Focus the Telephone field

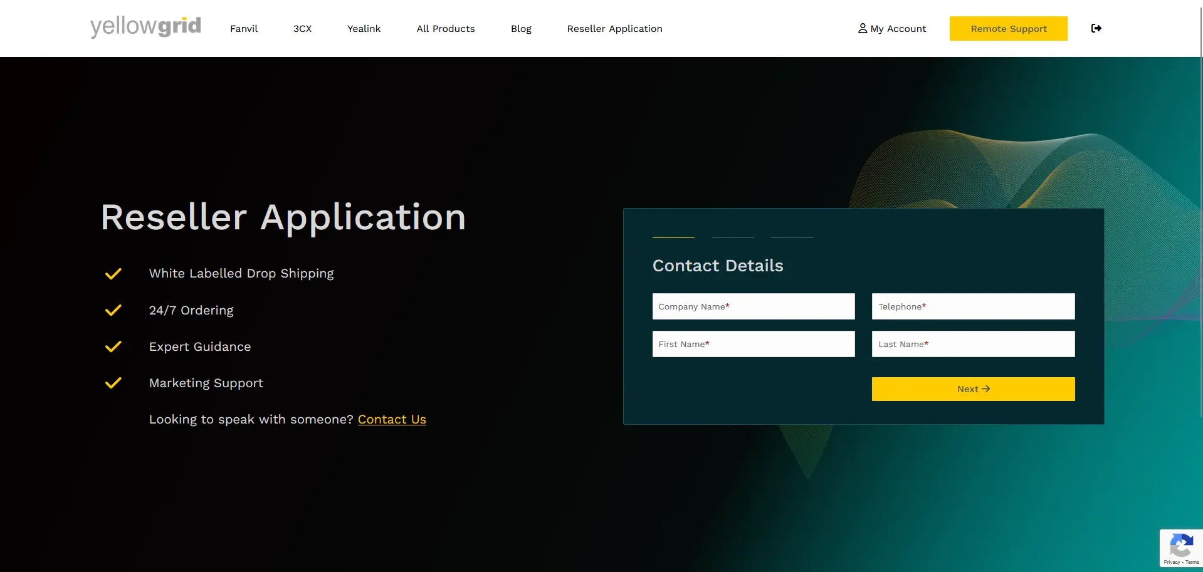pyautogui.click(x=973, y=306)
